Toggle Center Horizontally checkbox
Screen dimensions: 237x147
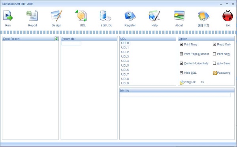181,63
